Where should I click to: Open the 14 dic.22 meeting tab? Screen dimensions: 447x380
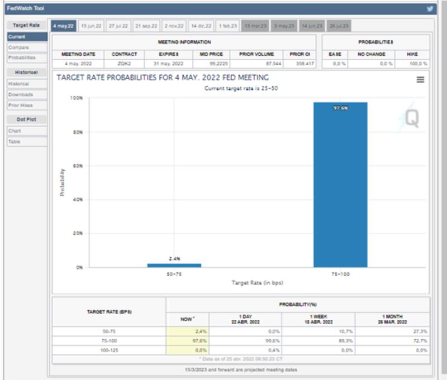pyautogui.click(x=201, y=26)
